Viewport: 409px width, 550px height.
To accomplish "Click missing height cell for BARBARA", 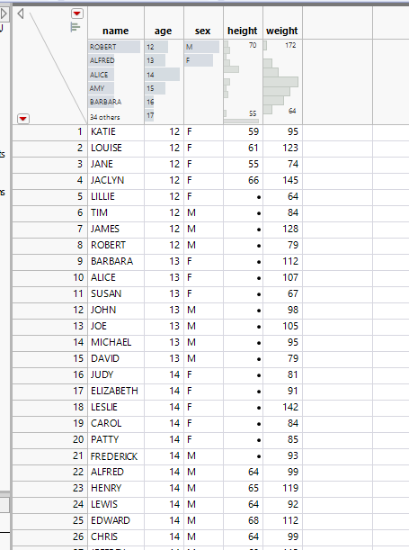I will tap(243, 261).
